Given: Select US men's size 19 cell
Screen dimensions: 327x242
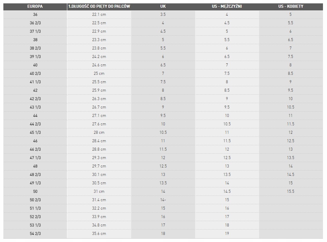Looking at the screenshot, I should pyautogui.click(x=227, y=234).
